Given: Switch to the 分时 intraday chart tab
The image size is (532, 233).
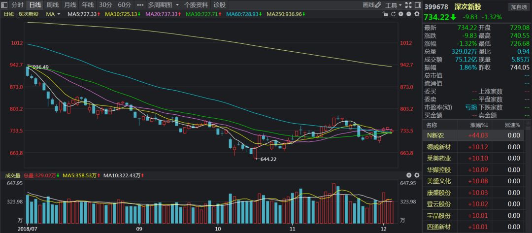Looking at the screenshot, I should click(x=17, y=5).
